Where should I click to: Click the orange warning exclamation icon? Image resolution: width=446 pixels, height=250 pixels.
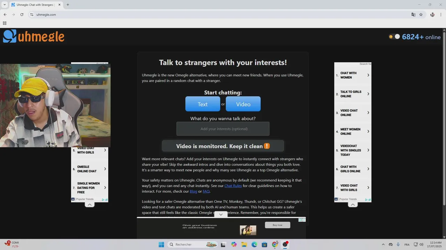(x=267, y=146)
